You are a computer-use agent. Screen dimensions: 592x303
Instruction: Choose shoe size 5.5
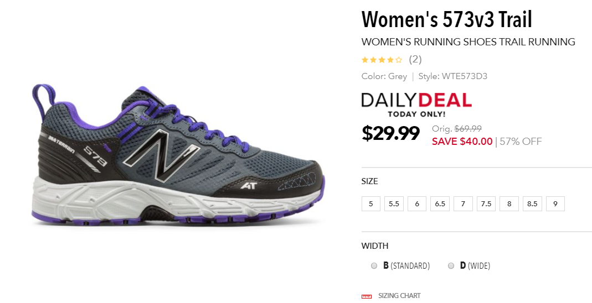[x=394, y=203]
